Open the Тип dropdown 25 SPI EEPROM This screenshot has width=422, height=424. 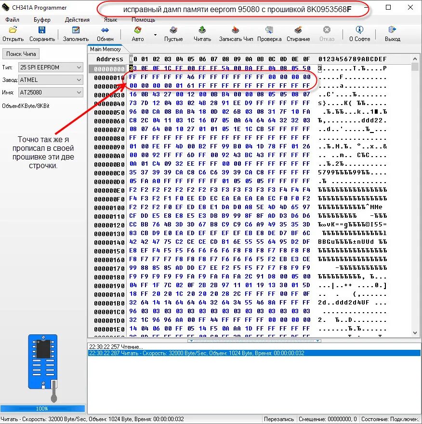click(x=51, y=67)
